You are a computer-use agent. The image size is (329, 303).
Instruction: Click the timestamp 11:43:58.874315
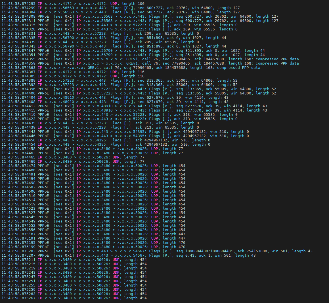pyautogui.click(x=18, y=25)
